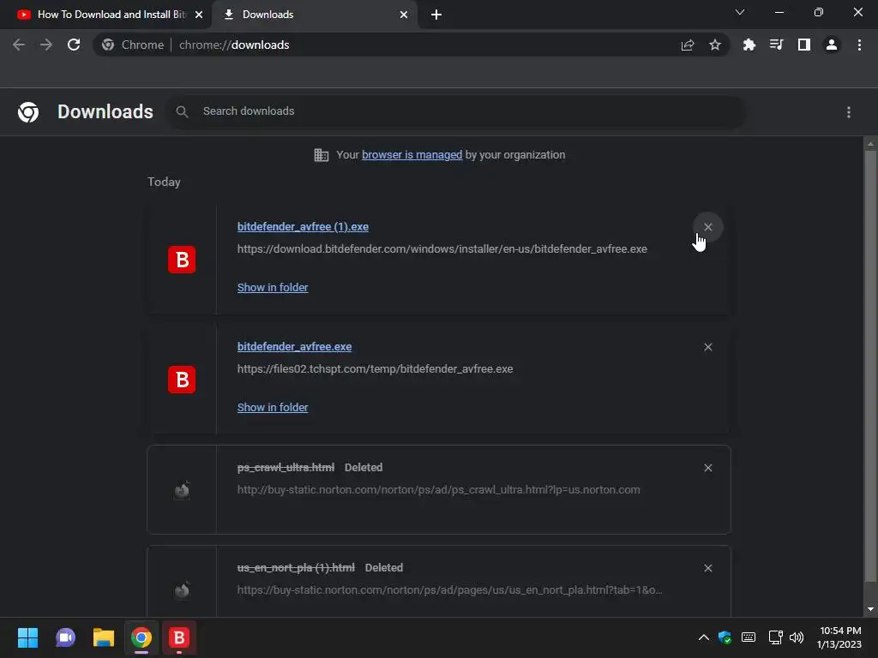Share this page icon in address bar

click(688, 45)
